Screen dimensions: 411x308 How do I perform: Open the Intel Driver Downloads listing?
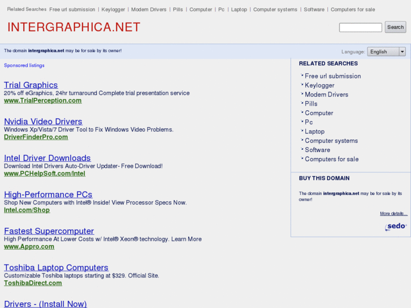point(47,158)
